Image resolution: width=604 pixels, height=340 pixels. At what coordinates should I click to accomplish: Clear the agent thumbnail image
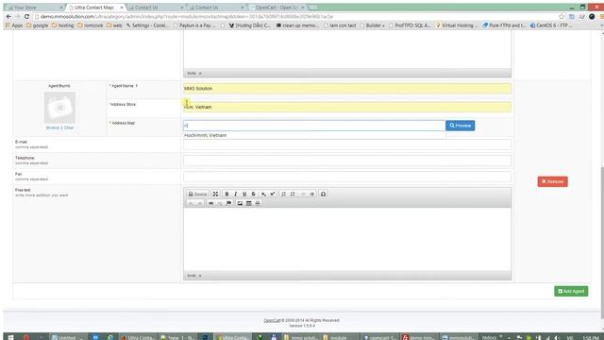click(x=69, y=127)
